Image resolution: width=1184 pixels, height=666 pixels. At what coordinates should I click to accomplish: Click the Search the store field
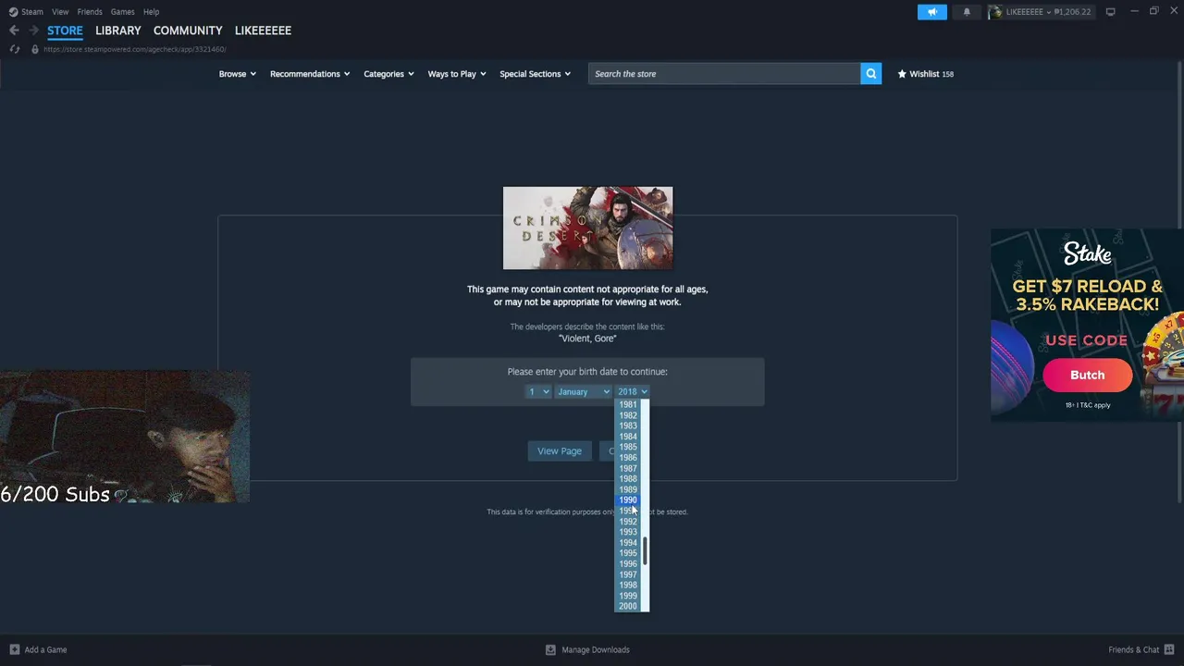click(724, 74)
